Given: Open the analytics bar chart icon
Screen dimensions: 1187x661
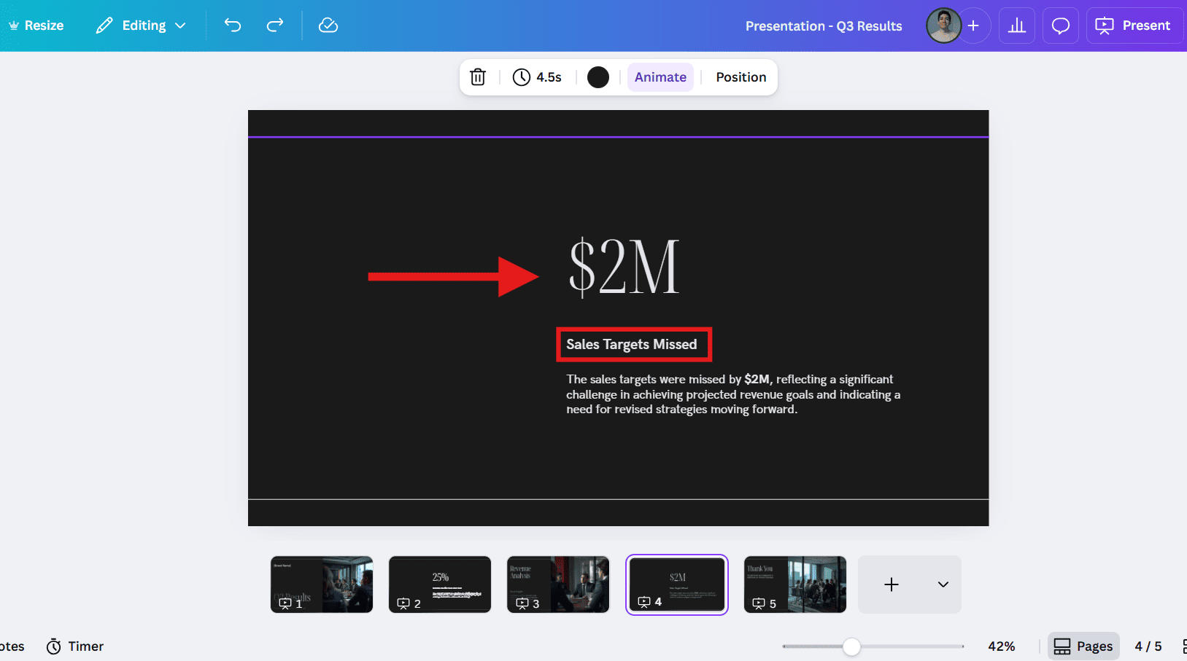Looking at the screenshot, I should 1016,26.
